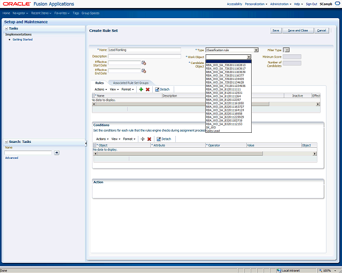Go to Home link
Image resolution: width=342 pixels, height=273 pixels.
[x=6, y=13]
